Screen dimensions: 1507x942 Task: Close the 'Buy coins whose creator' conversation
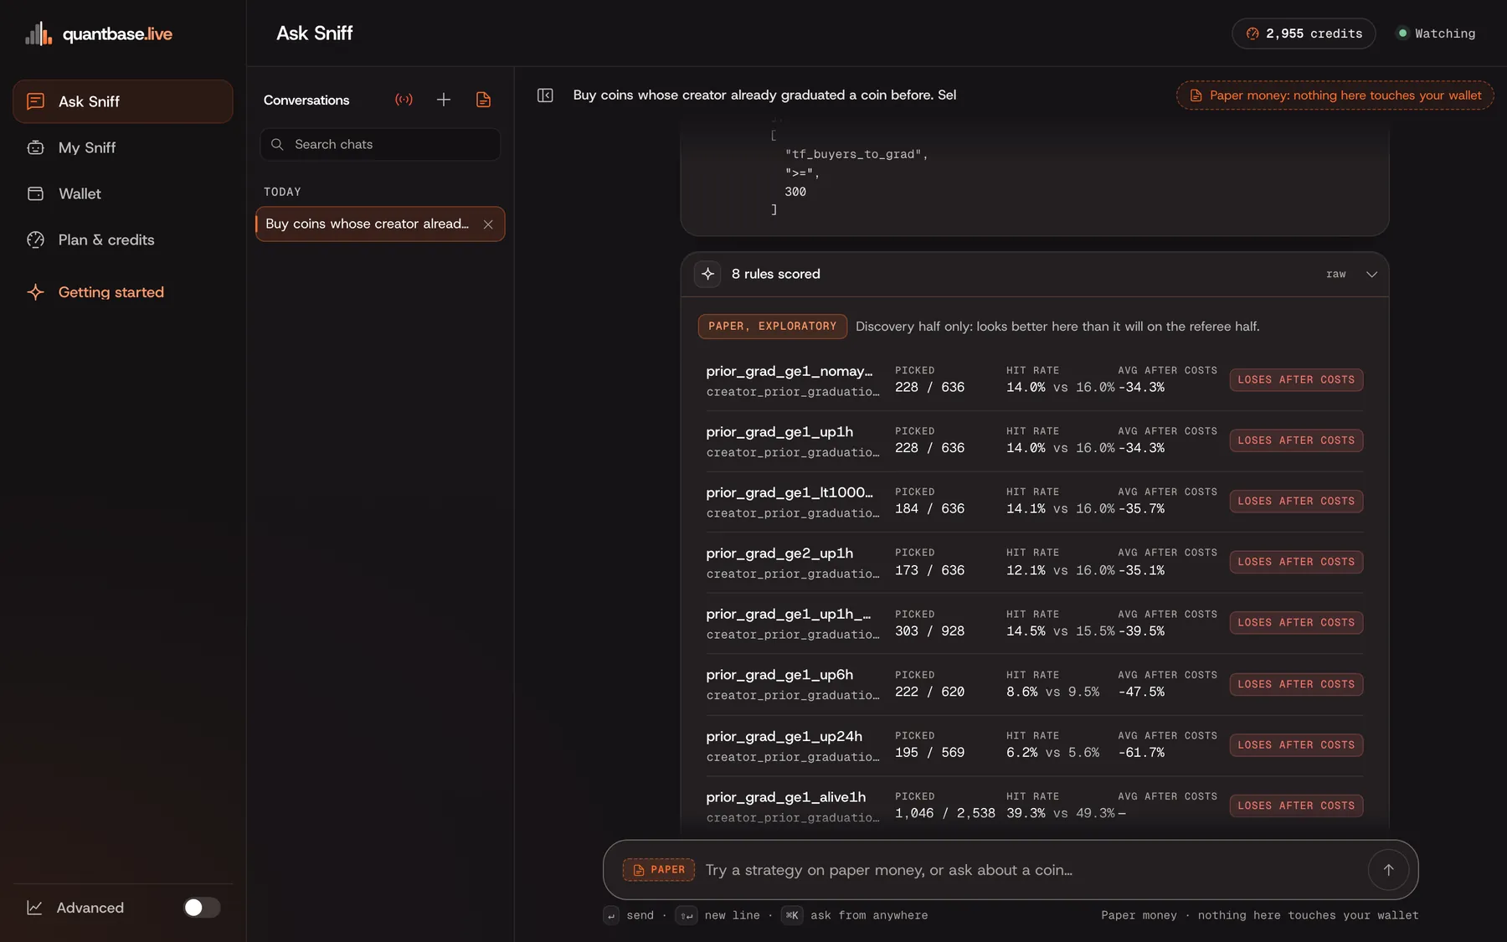[x=488, y=224]
